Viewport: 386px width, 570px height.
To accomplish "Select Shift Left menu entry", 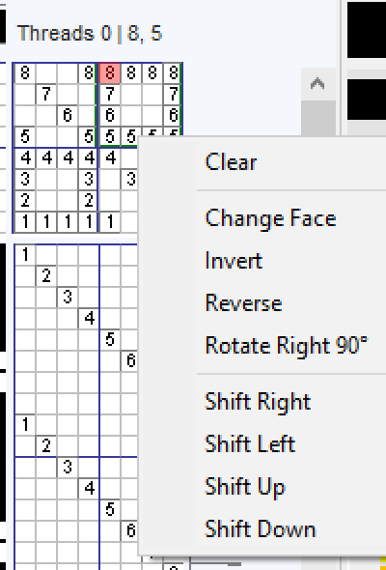I will pyautogui.click(x=250, y=443).
